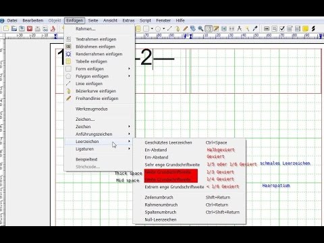324x243 pixels.
Task: Select the Freehand line pencil icon
Action: [185, 28]
